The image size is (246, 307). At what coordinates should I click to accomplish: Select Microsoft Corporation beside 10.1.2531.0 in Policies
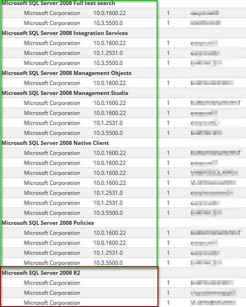pyautogui.click(x=52, y=253)
